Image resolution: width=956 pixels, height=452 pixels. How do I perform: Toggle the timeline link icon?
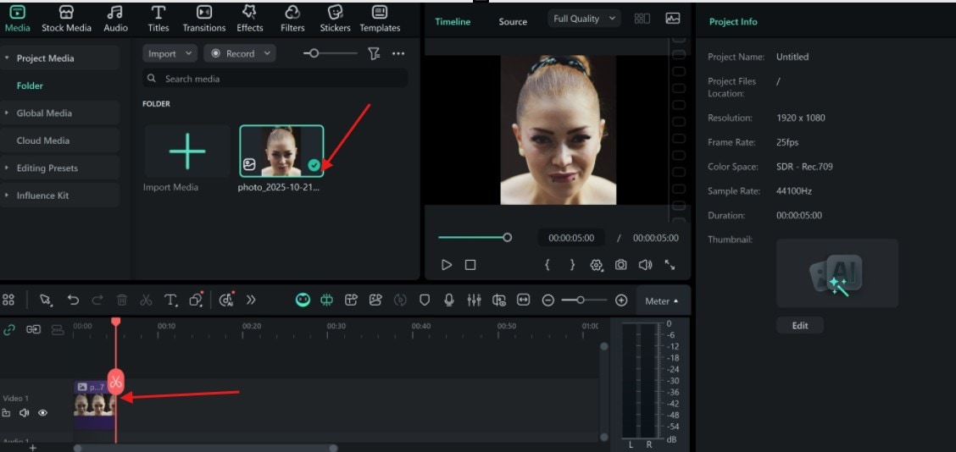(x=9, y=329)
